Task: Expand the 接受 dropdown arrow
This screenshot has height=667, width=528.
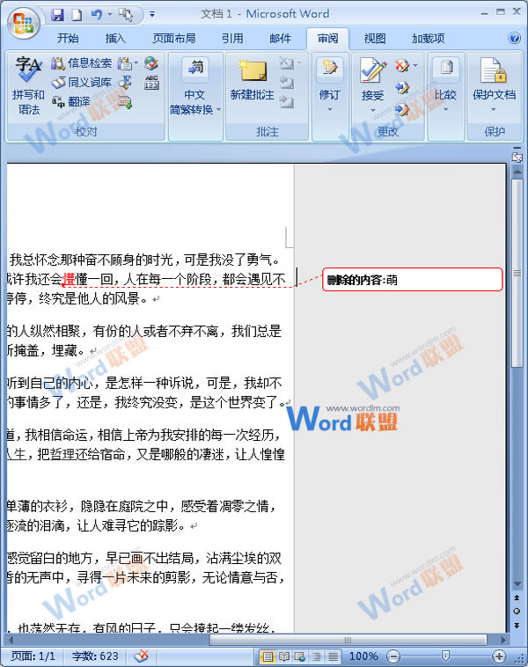Action: 373,110
